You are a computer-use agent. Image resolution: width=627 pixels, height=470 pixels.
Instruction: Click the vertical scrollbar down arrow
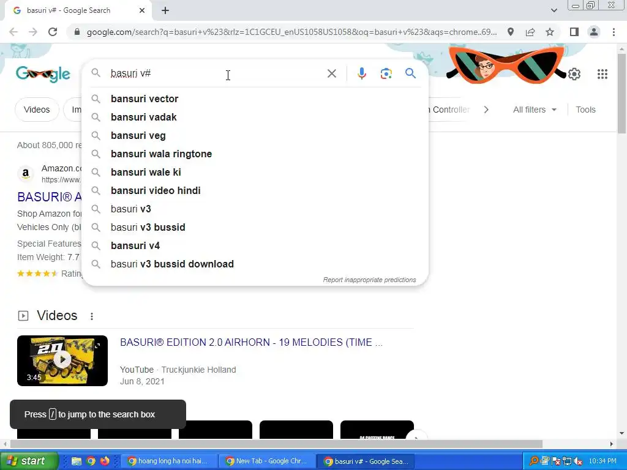coord(621,433)
